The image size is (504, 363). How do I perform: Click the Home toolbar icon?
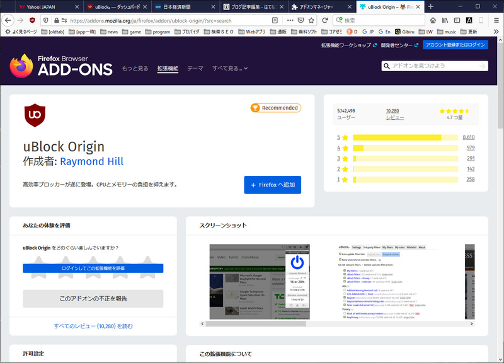click(x=433, y=20)
